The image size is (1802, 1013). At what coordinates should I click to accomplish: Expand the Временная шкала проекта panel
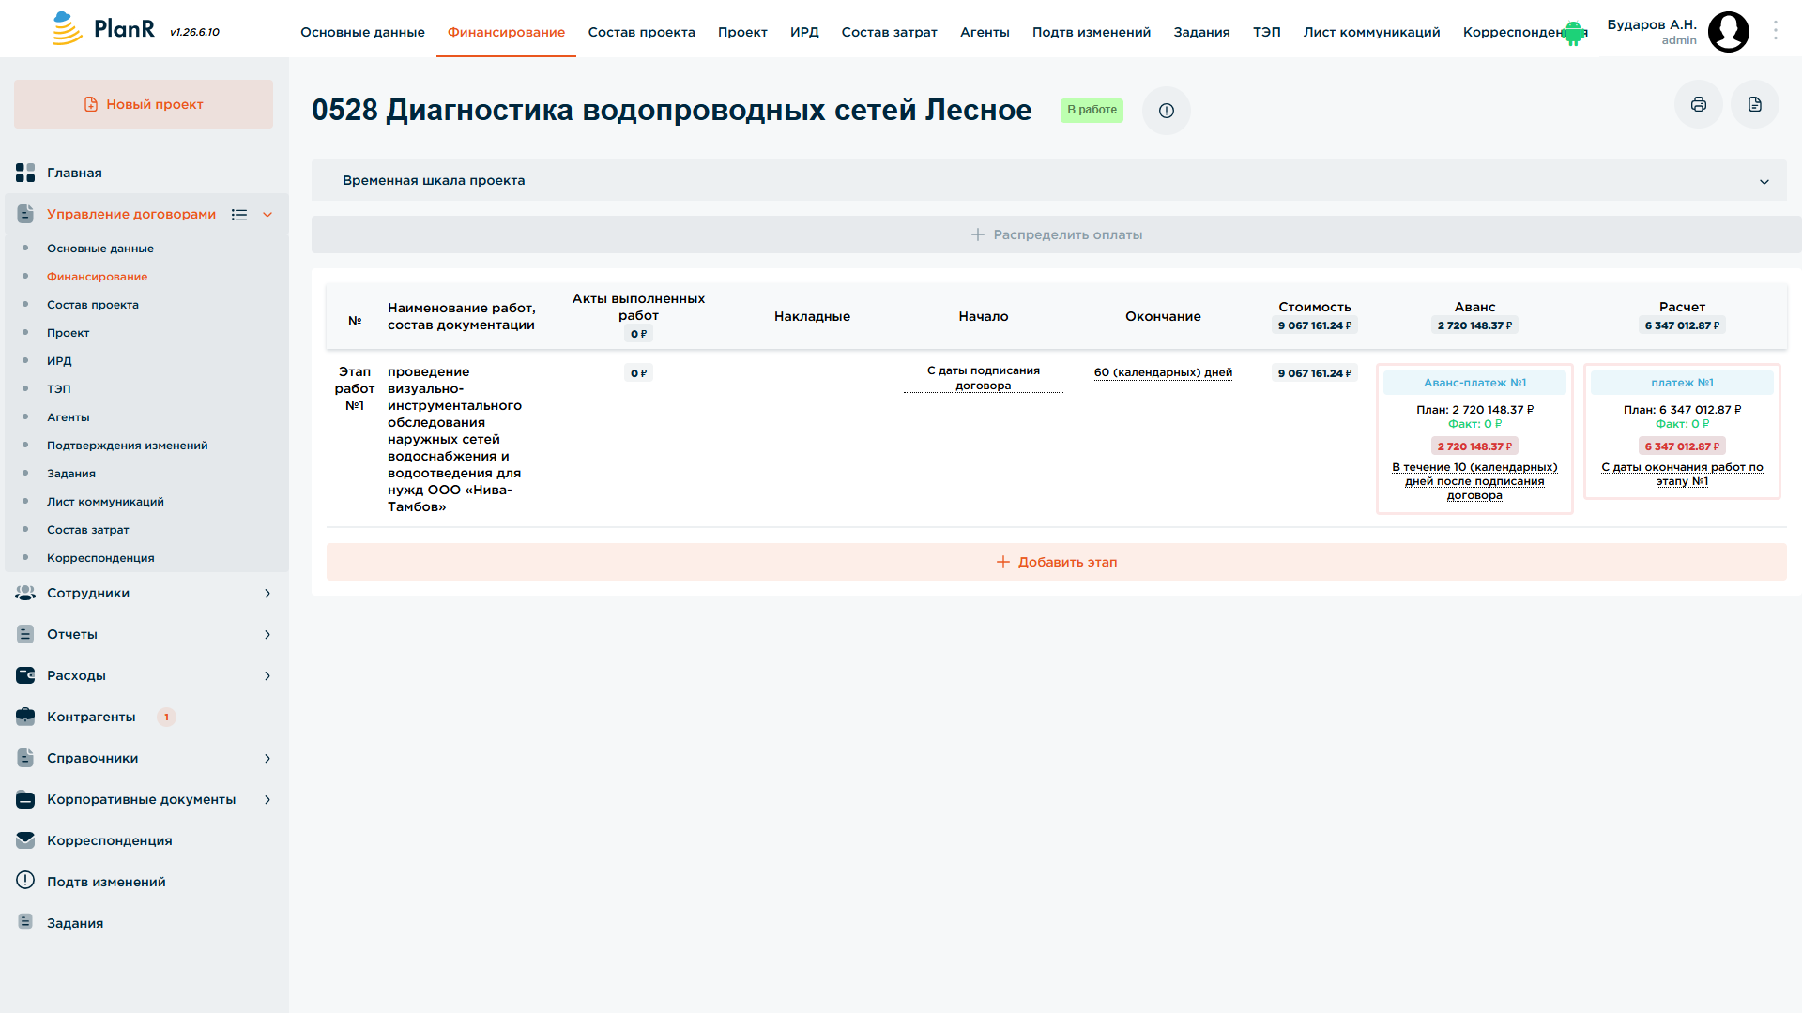1049,180
